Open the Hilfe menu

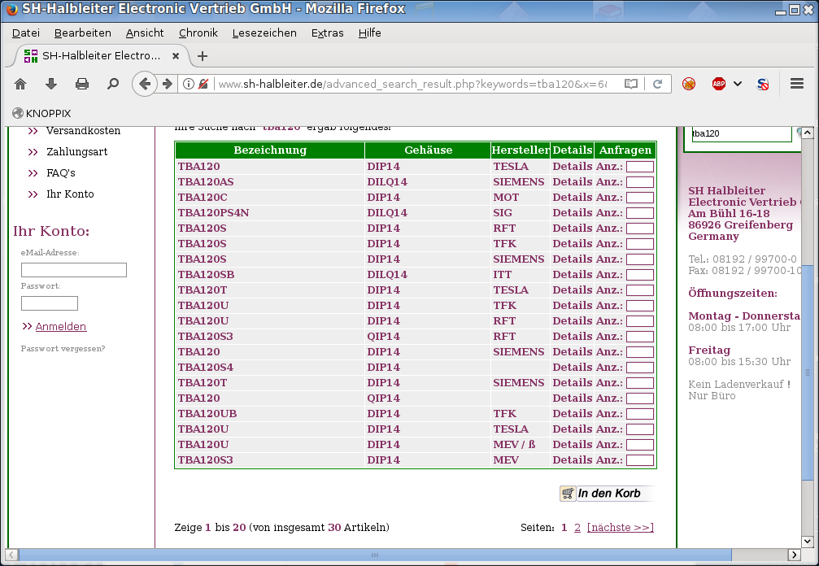(370, 33)
